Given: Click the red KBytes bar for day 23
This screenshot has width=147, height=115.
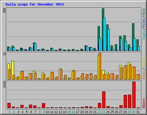Looking at the screenshot, I should tap(104, 100).
